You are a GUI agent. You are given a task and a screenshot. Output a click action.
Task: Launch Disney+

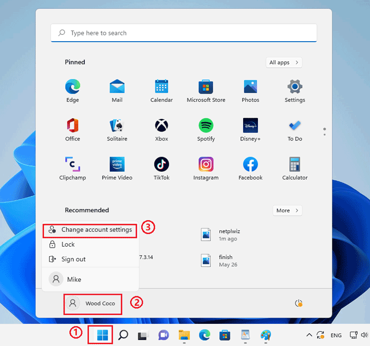click(251, 130)
